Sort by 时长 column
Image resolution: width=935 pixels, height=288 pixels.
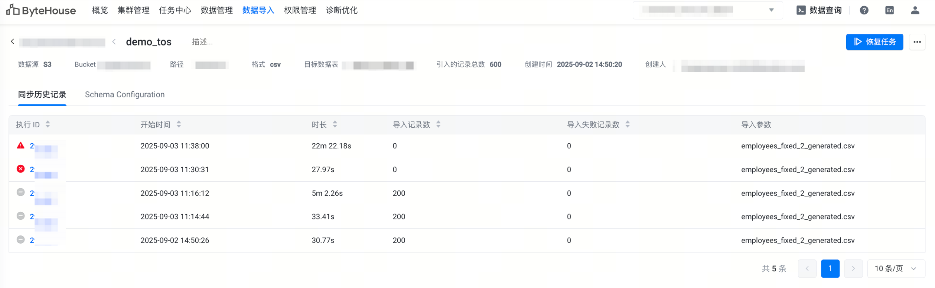coord(335,124)
